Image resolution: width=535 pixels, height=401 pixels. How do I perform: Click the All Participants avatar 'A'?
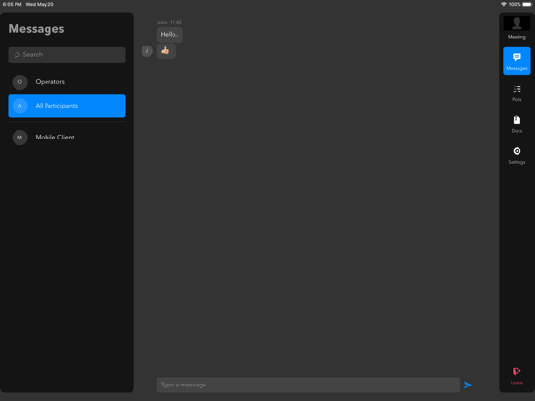coord(19,106)
